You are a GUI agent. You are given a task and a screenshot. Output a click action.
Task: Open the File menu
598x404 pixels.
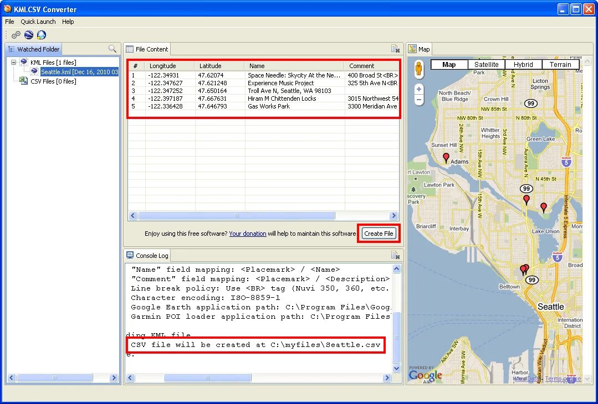(9, 22)
